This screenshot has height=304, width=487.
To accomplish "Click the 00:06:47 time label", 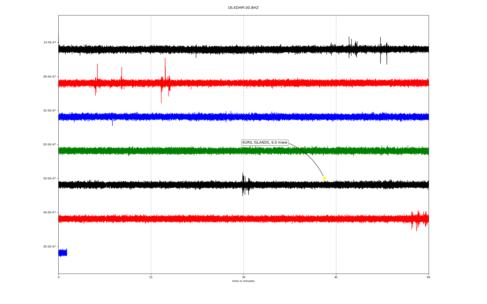I will (50, 77).
